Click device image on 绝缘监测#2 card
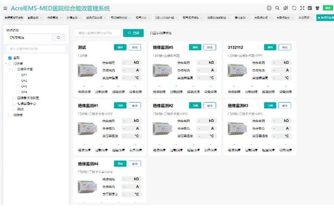The height and width of the screenshot is (208, 334). 162,129
